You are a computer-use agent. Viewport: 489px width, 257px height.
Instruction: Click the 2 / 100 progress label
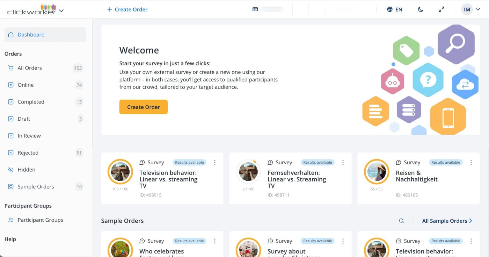[x=248, y=189]
